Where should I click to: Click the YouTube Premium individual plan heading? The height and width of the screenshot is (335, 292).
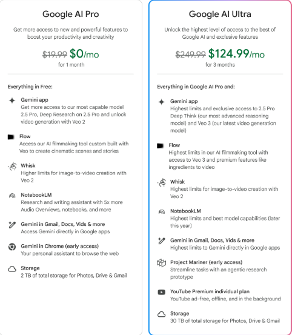[x=210, y=291]
